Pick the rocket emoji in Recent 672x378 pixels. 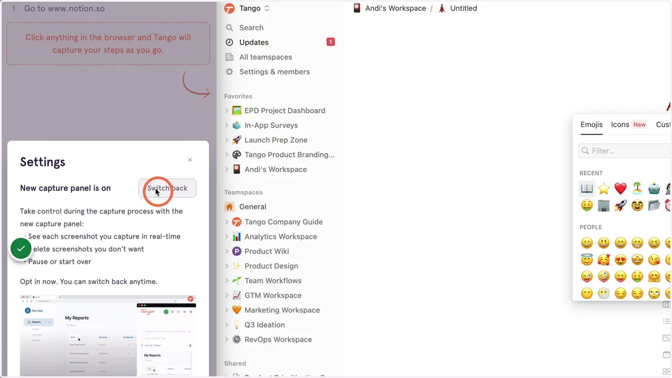point(620,206)
